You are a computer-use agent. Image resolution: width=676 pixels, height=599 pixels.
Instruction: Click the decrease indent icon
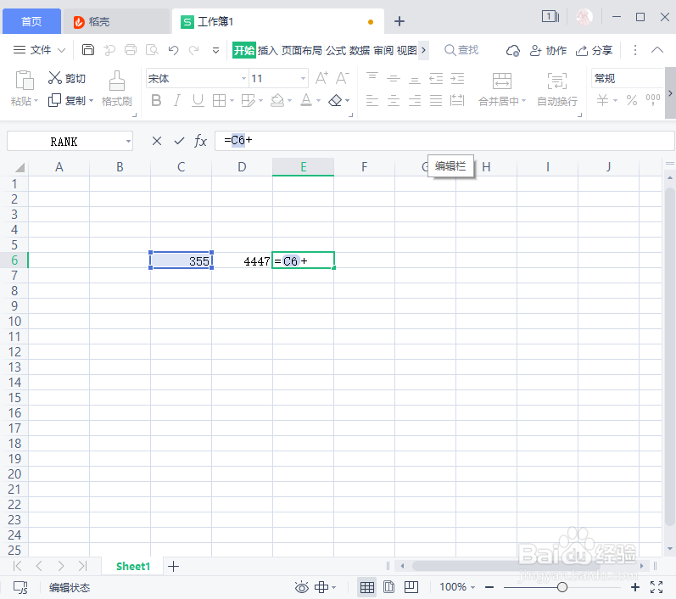click(x=436, y=78)
